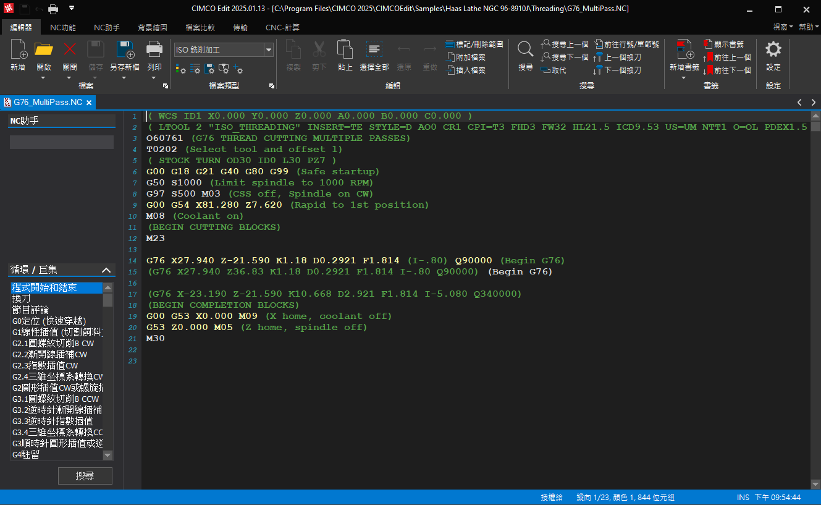This screenshot has width=821, height=505.
Task: Select G4駐留 in macro list
Action: coord(57,454)
